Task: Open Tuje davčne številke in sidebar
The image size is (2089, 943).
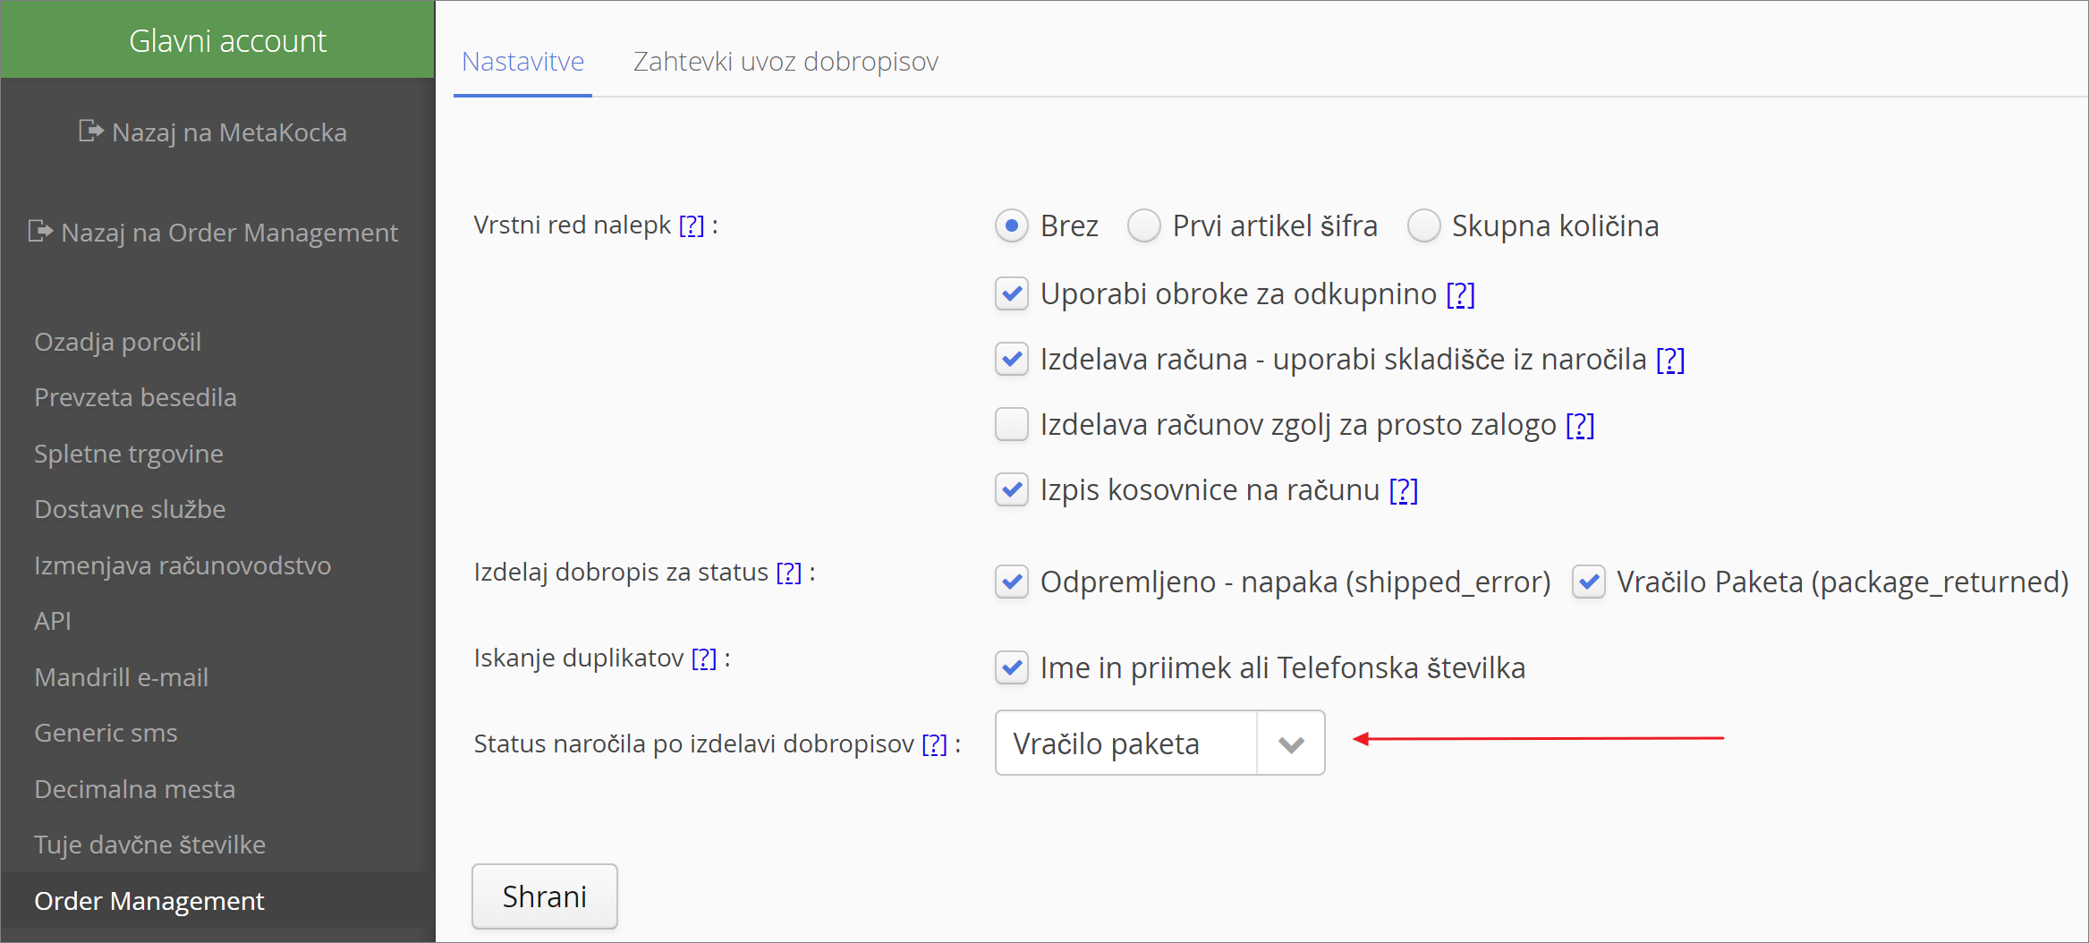Action: coord(149,845)
